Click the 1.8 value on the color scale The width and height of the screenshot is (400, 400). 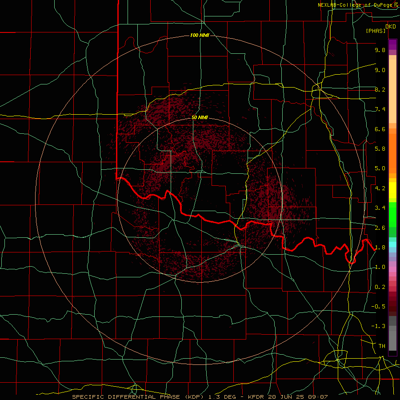(x=380, y=248)
